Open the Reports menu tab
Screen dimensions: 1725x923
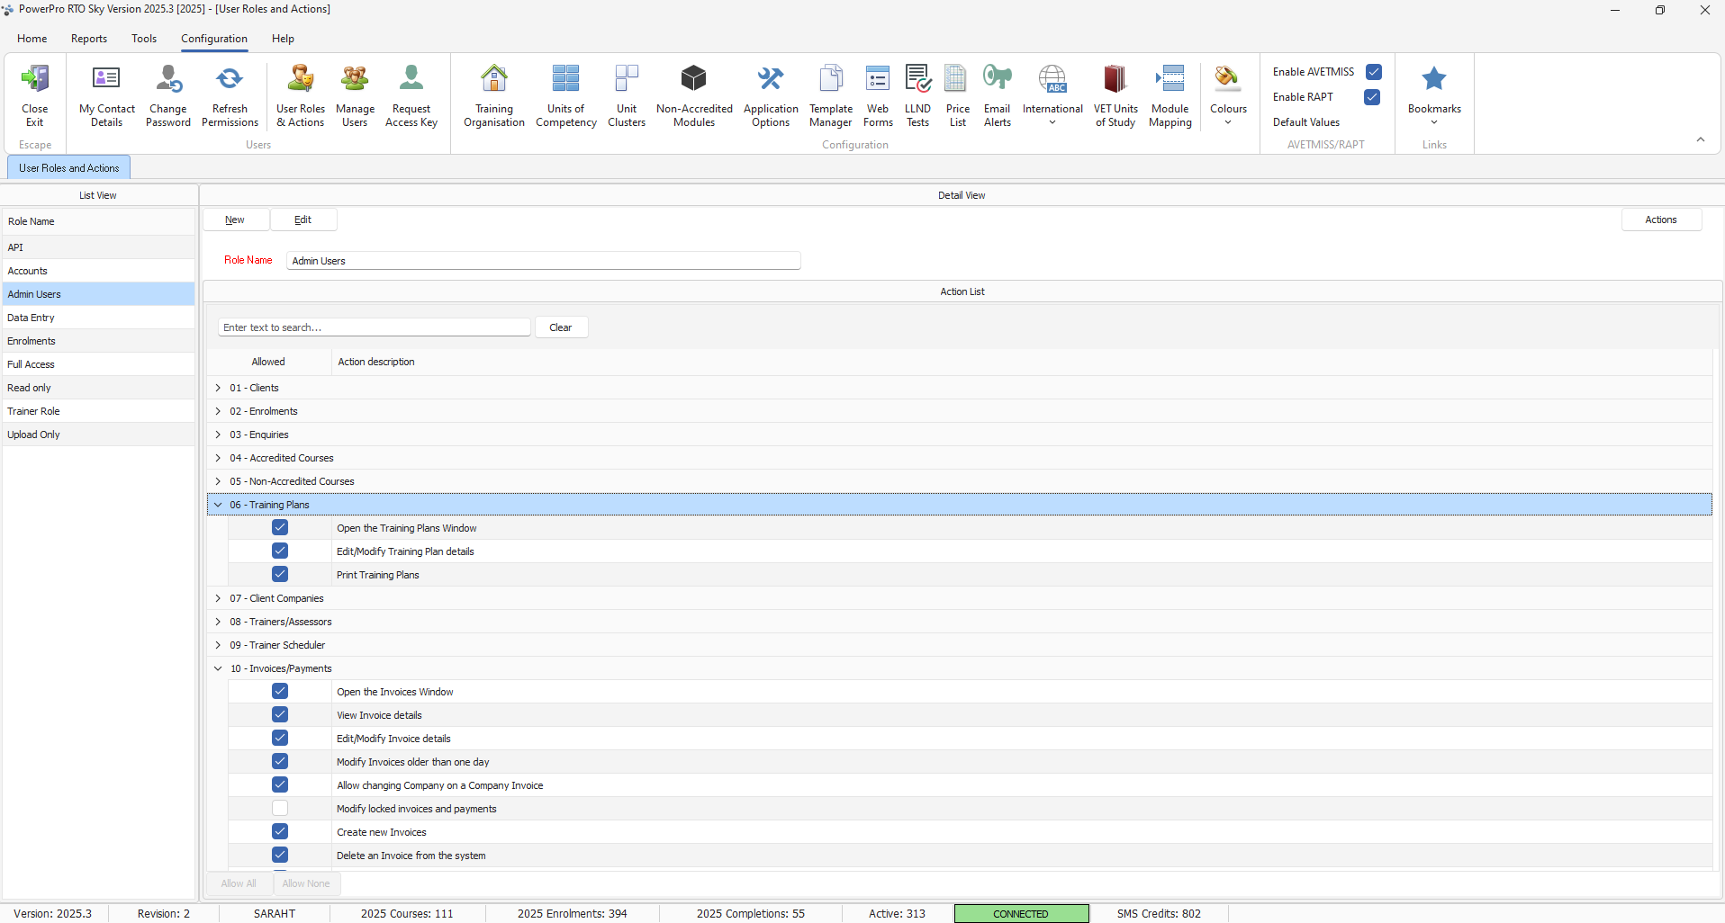pos(89,39)
